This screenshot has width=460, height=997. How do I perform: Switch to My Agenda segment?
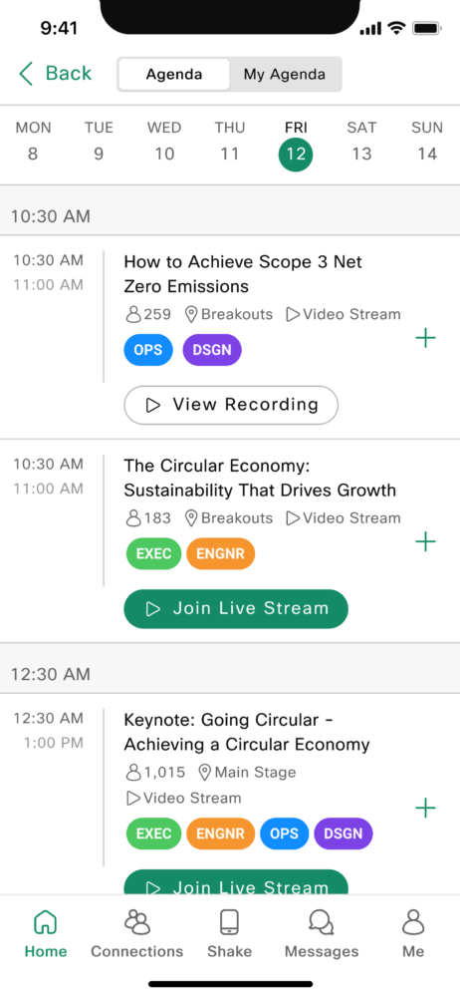(x=285, y=75)
